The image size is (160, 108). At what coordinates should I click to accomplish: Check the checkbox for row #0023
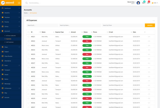[x=28, y=45]
